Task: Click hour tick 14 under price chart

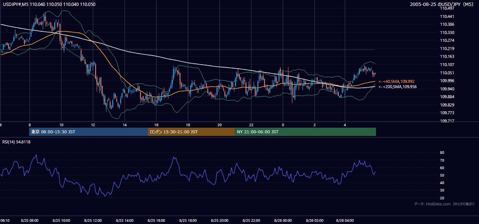Action: click(124, 125)
